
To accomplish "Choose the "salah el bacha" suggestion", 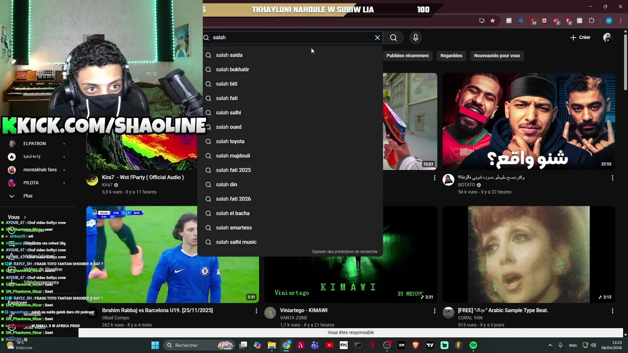I will [290, 213].
